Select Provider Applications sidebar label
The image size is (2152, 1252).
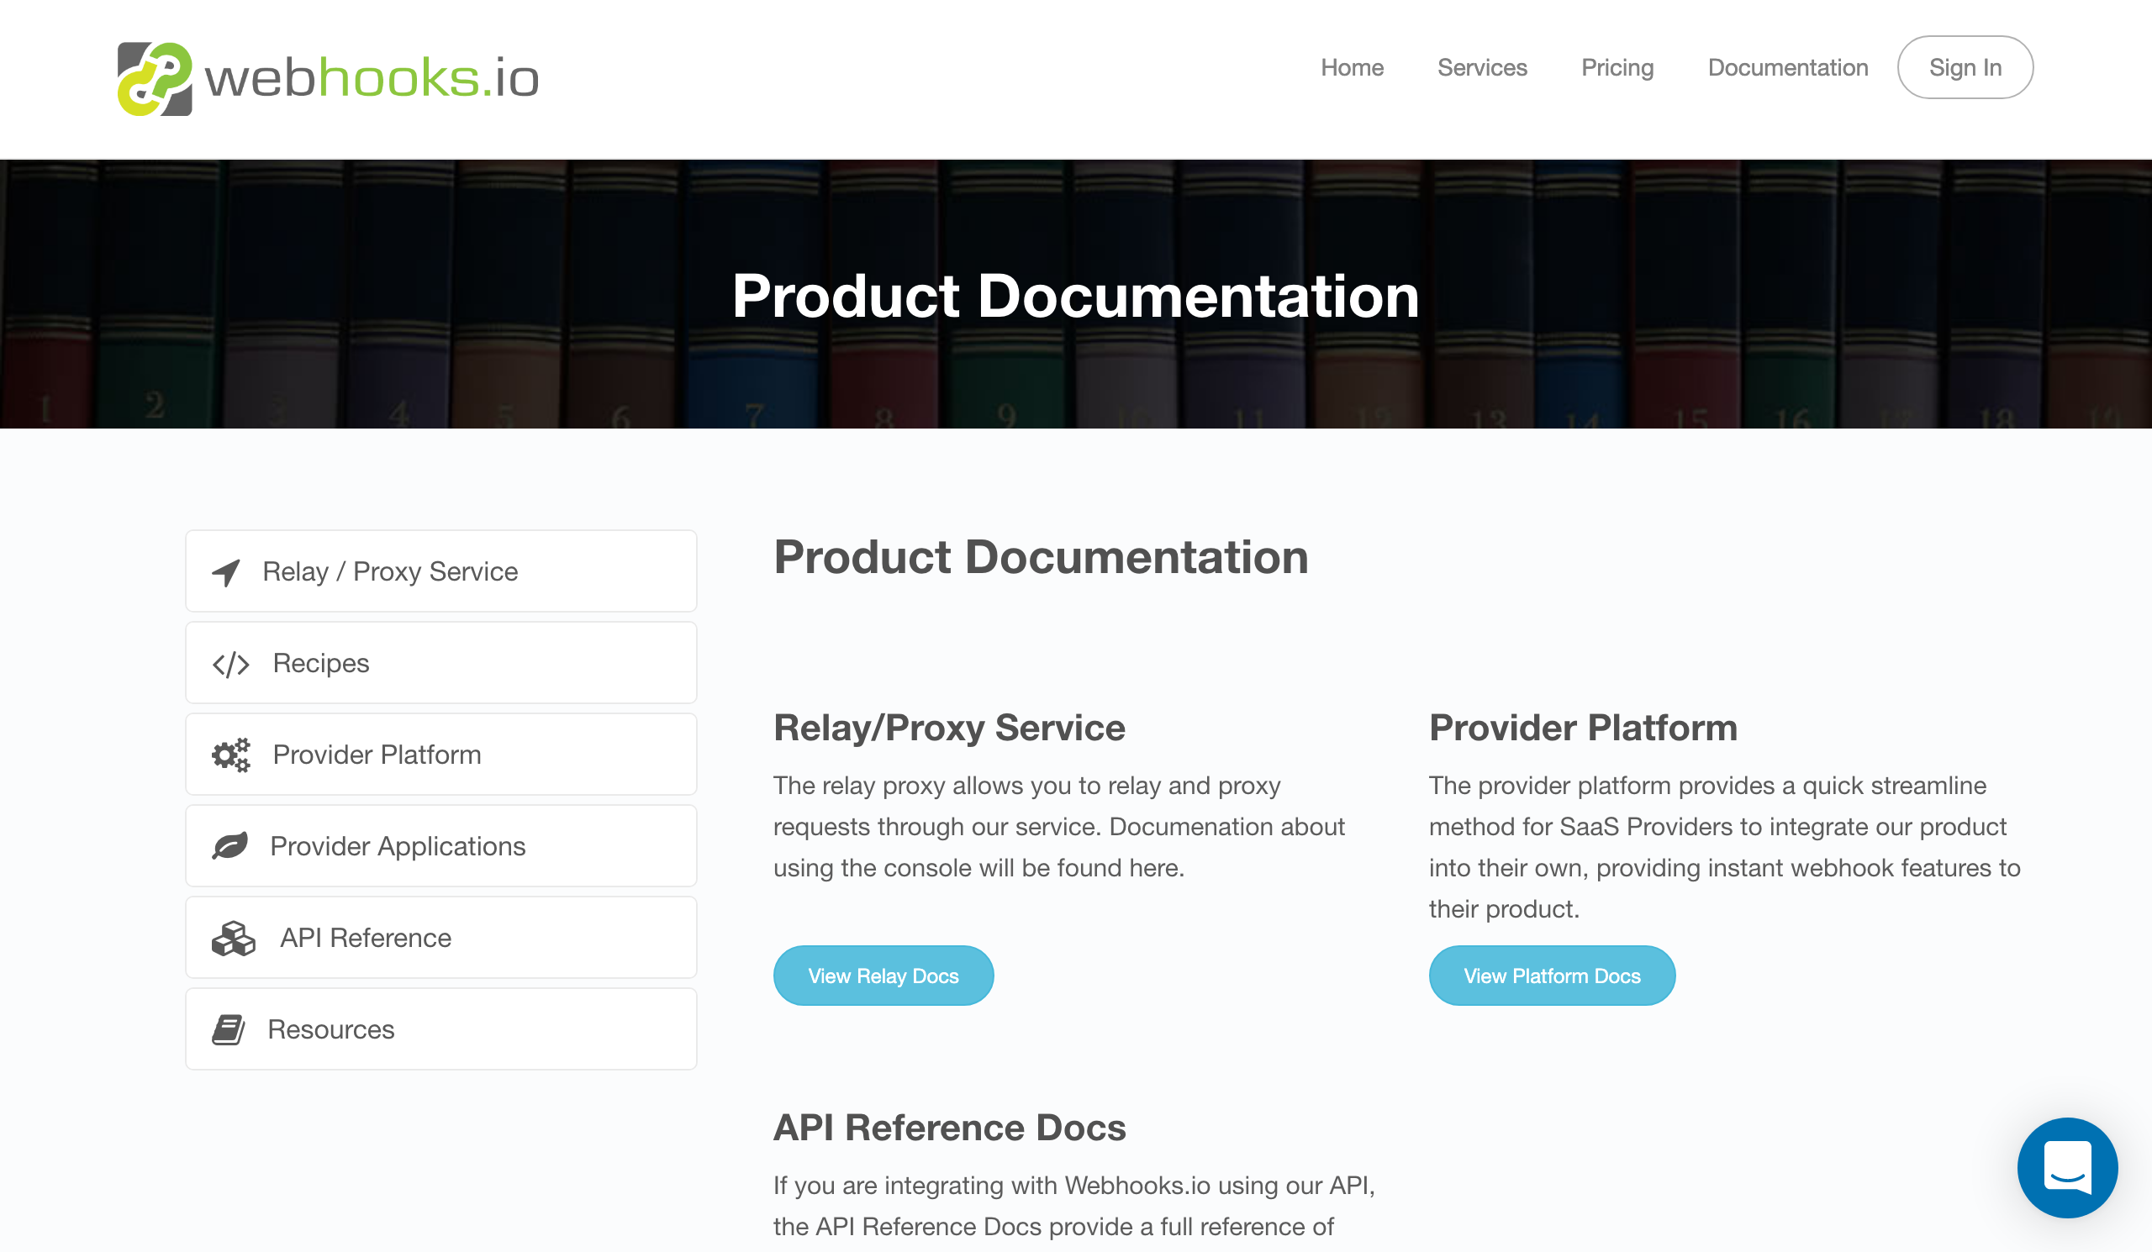398,846
